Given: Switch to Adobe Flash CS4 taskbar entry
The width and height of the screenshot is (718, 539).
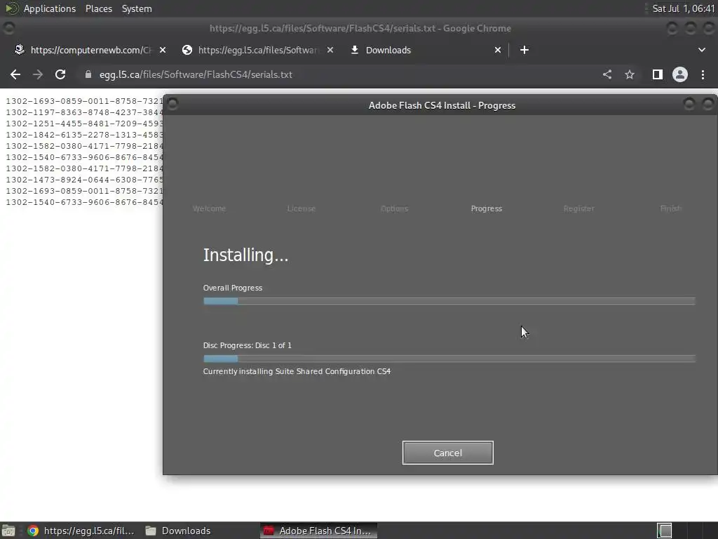Looking at the screenshot, I should (x=319, y=531).
